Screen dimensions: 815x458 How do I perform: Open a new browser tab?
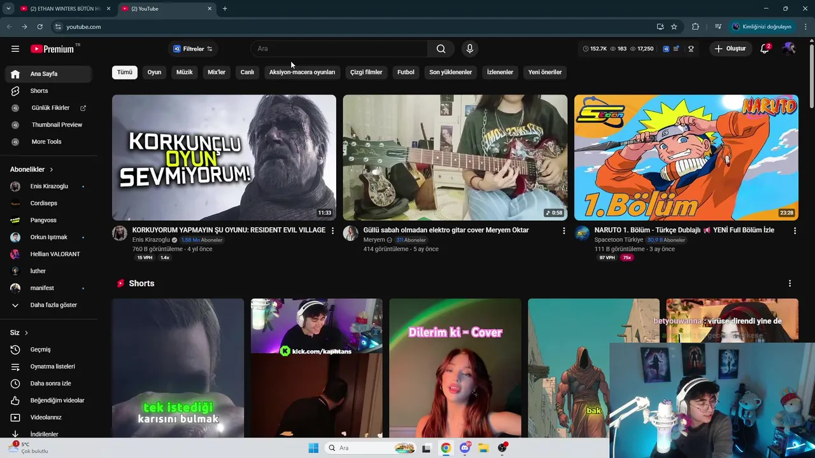point(225,8)
